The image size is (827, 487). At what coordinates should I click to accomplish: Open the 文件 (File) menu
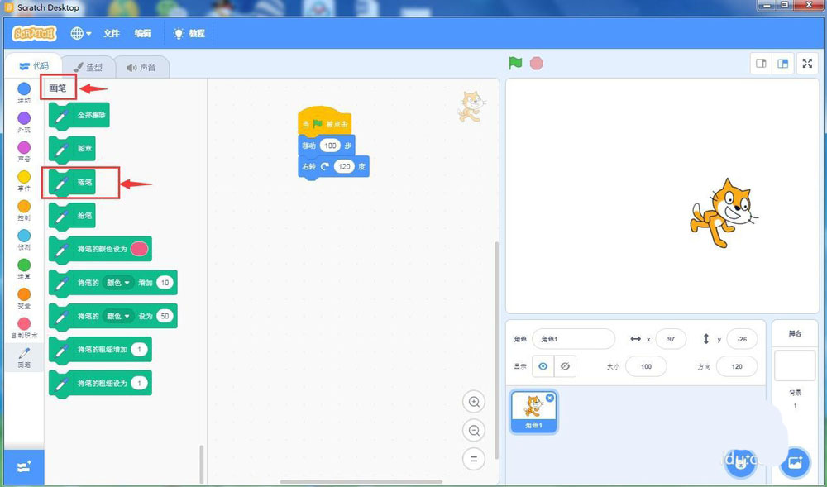pos(112,34)
